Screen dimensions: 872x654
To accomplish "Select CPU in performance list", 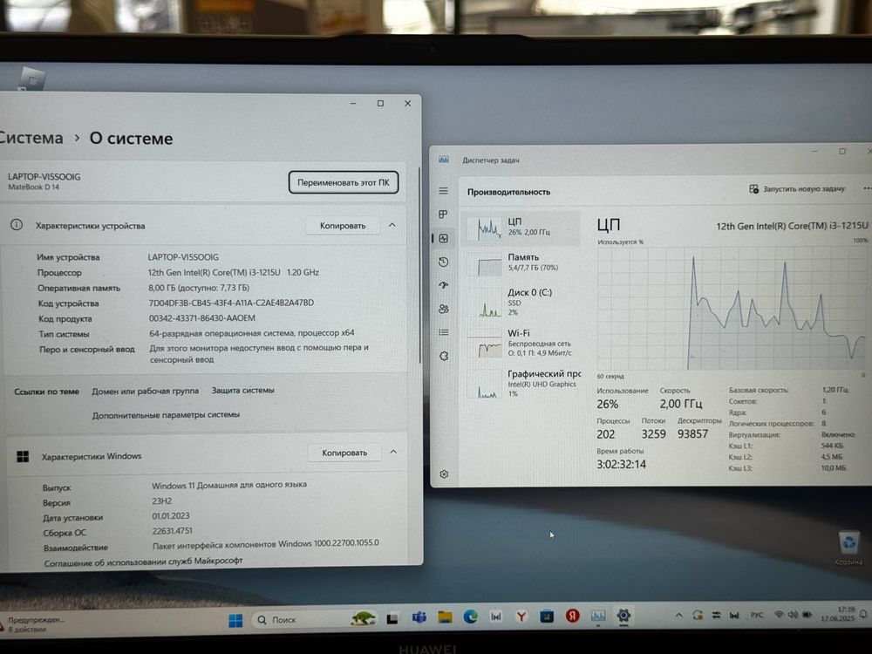I will 521,228.
